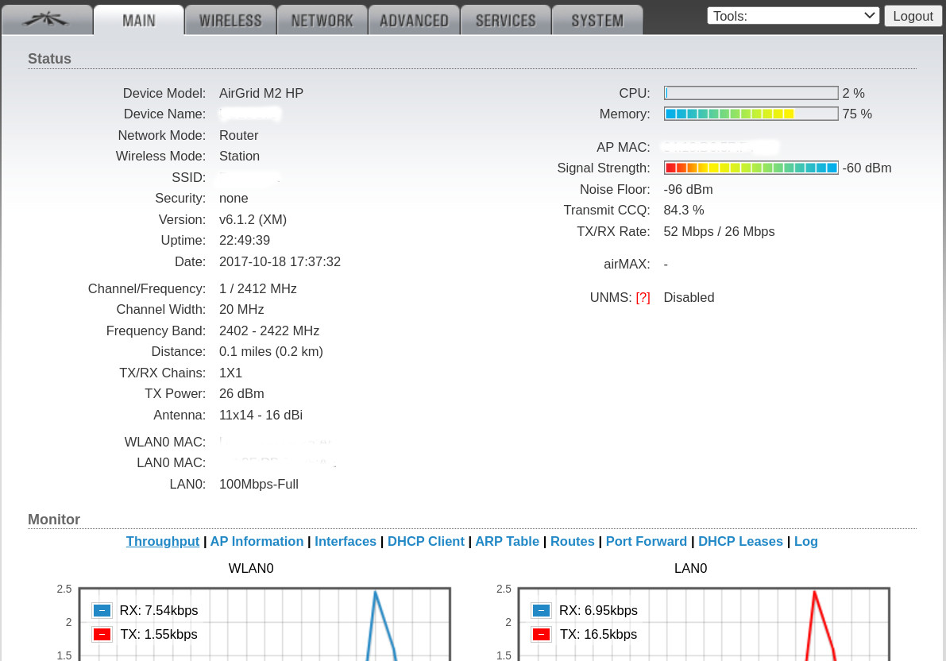This screenshot has width=946, height=661.
Task: Click the Ubiquiti logo tab
Action: [46, 20]
